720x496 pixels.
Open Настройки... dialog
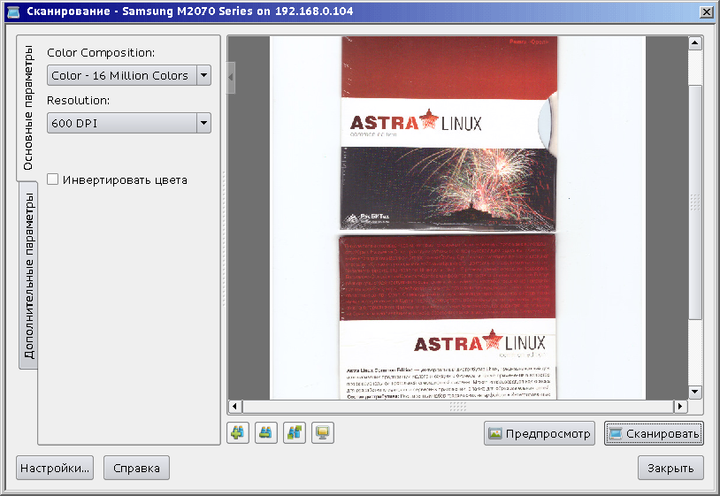pos(55,468)
